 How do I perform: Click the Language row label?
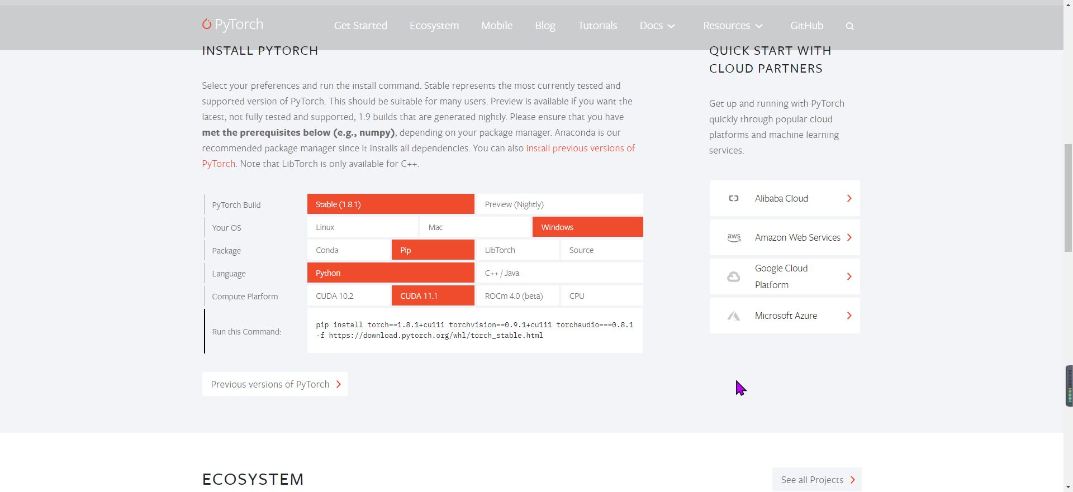pos(229,274)
